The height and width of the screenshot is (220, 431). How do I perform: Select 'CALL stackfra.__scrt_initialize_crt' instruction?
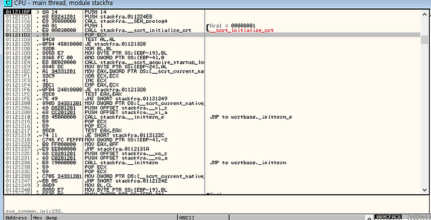[138, 31]
